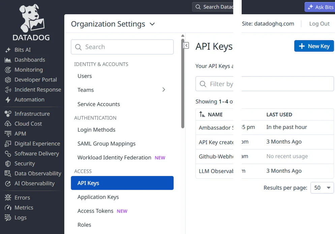335x234 pixels.
Task: Open the Results per page dropdown
Action: 322,188
